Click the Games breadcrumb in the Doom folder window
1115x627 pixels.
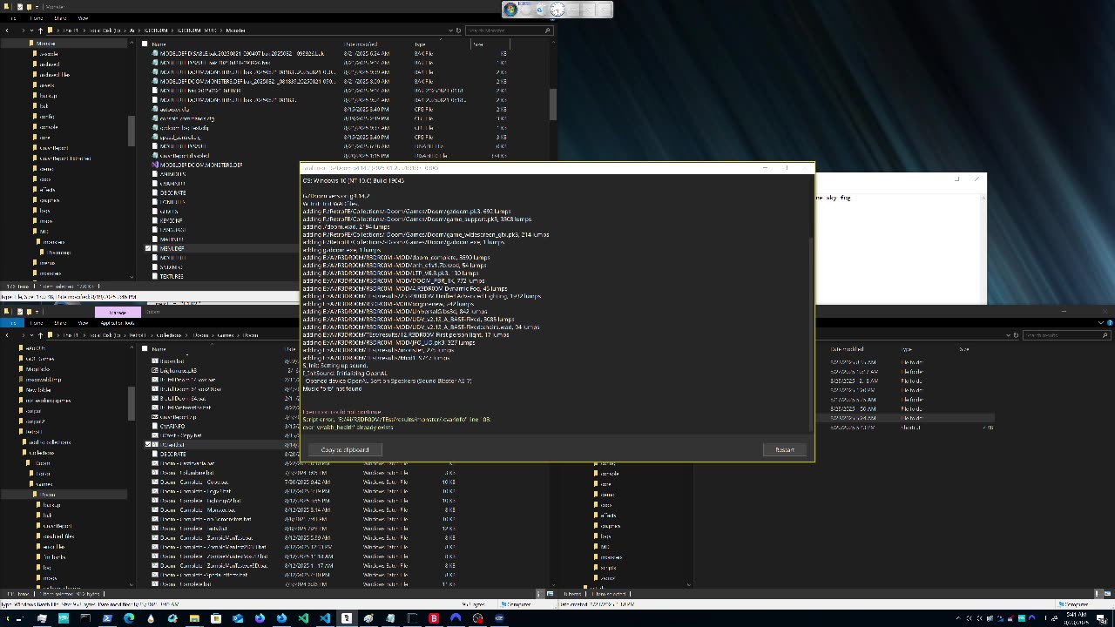226,334
